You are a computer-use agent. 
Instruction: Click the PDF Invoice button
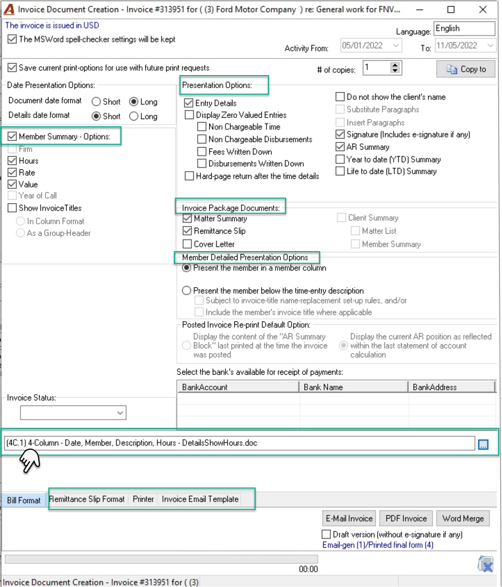[406, 518]
